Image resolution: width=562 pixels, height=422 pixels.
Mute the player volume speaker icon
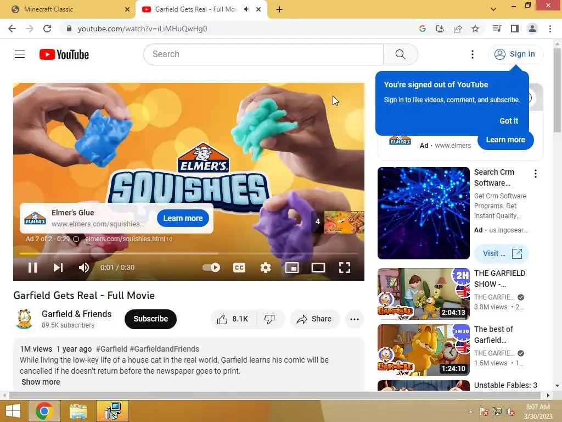[x=83, y=268]
